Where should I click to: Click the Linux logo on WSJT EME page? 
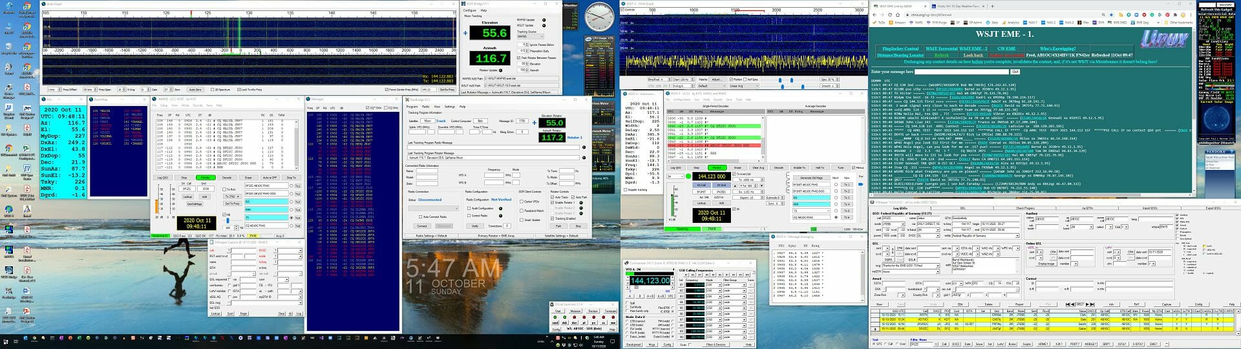(1165, 39)
